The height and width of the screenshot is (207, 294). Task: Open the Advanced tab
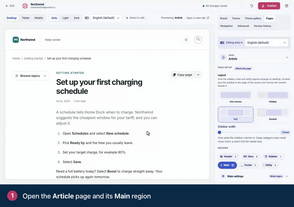click(x=243, y=26)
